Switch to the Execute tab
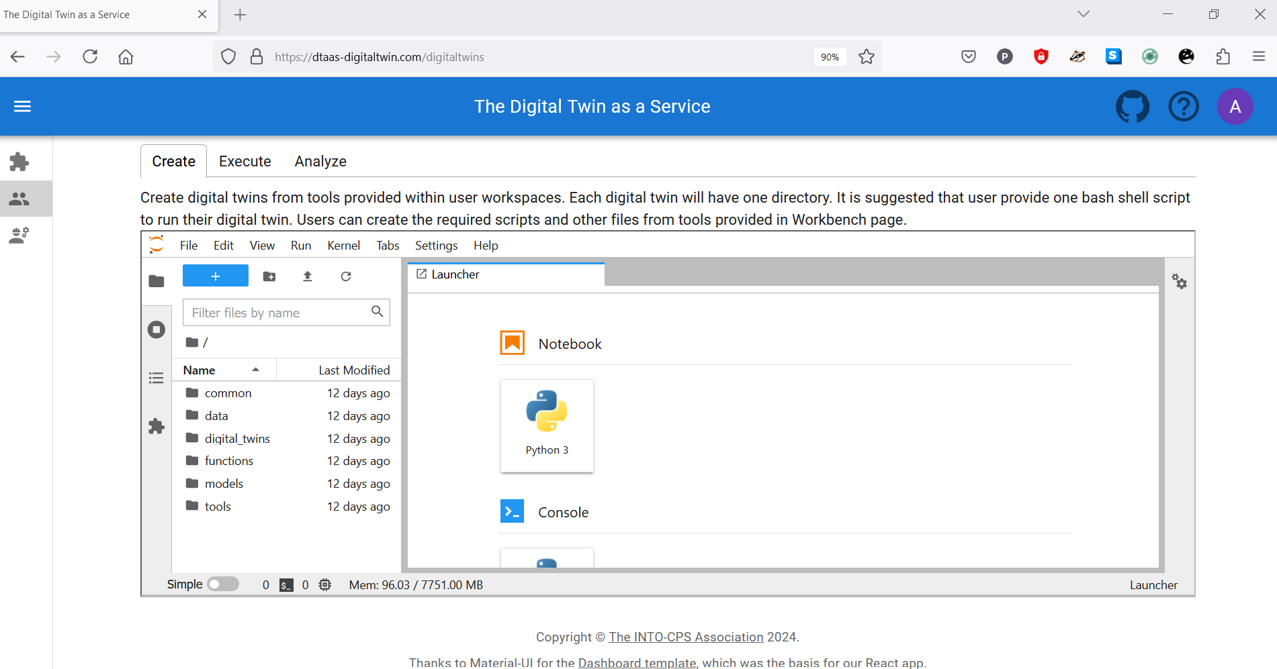The width and height of the screenshot is (1277, 669). coord(245,162)
